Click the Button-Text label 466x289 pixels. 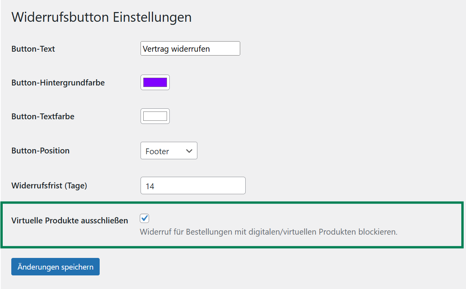click(x=33, y=49)
